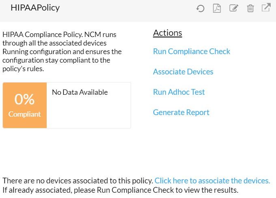The width and height of the screenshot is (276, 198).
Task: Click the HIPAAPolicy title text
Action: pyautogui.click(x=35, y=8)
